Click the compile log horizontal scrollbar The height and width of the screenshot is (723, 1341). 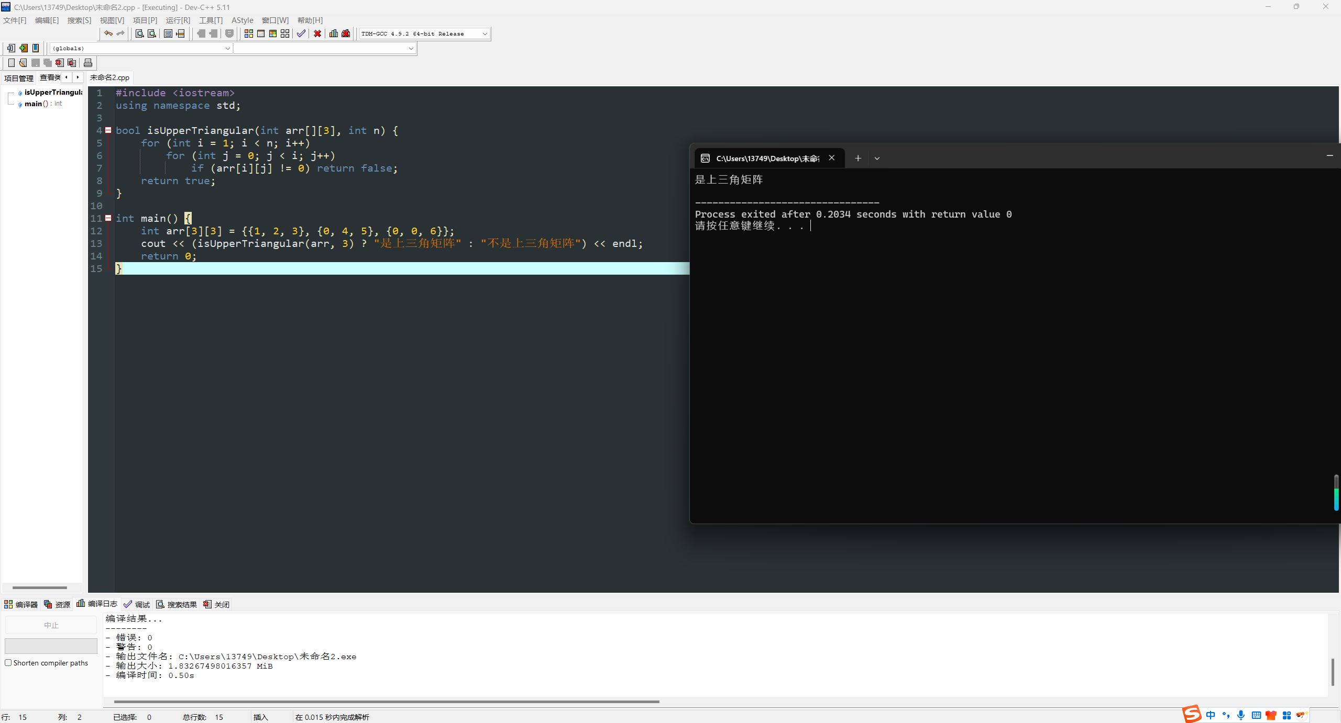(x=386, y=702)
